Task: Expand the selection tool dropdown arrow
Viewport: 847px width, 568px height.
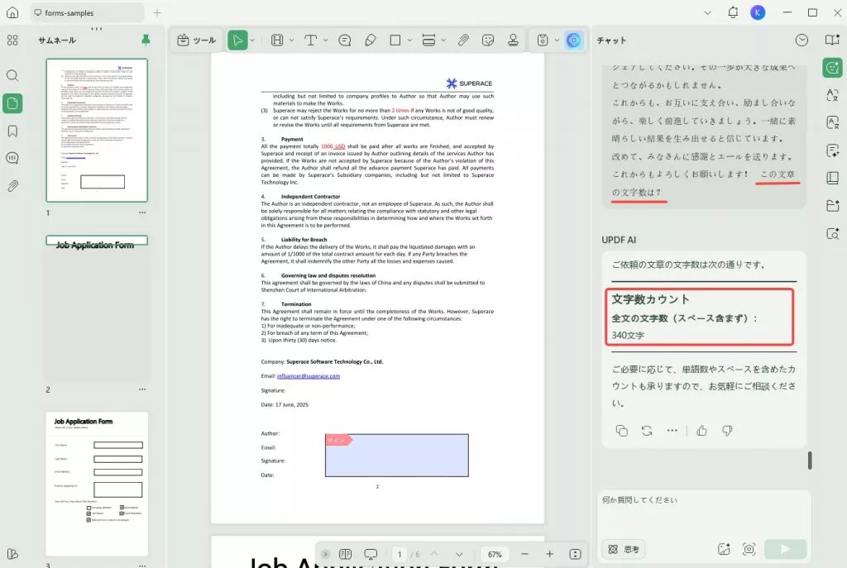Action: pyautogui.click(x=252, y=40)
